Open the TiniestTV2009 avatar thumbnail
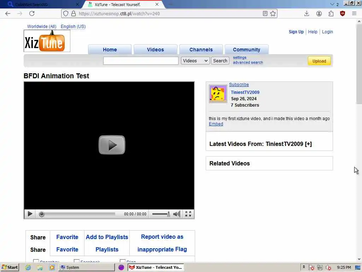Screen dimensions: 362x272 point(218,93)
